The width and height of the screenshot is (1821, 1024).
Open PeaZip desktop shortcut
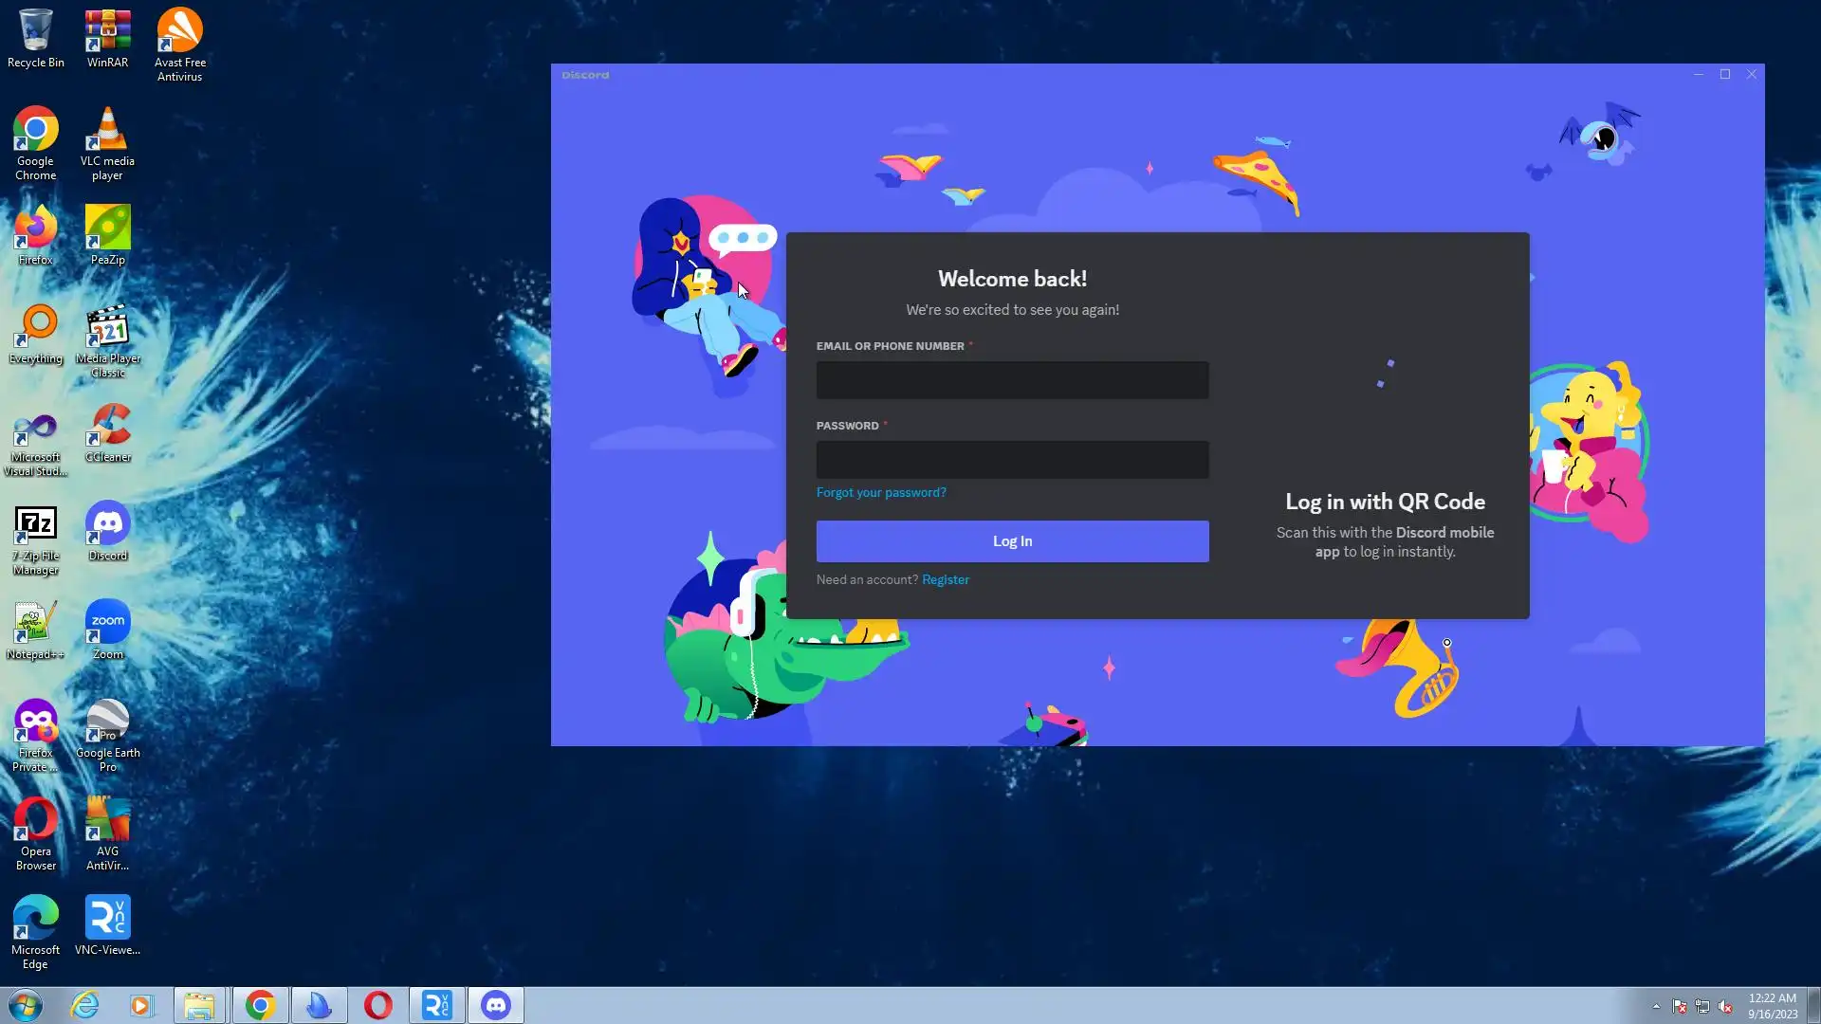tap(107, 234)
